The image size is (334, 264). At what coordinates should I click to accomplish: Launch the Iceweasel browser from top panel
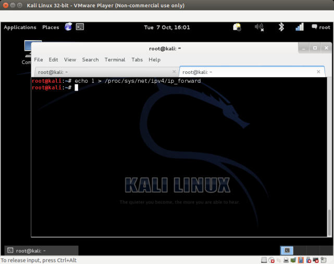point(68,27)
